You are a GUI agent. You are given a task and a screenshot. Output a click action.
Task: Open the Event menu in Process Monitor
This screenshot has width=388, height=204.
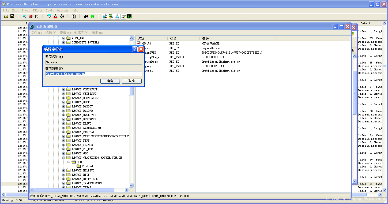click(26, 10)
